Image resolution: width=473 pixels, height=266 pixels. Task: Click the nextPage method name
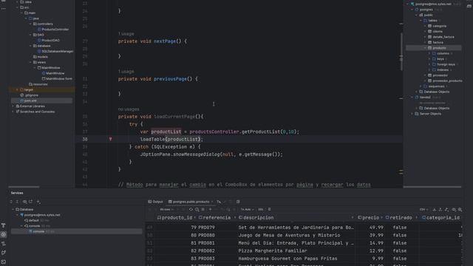coord(165,41)
